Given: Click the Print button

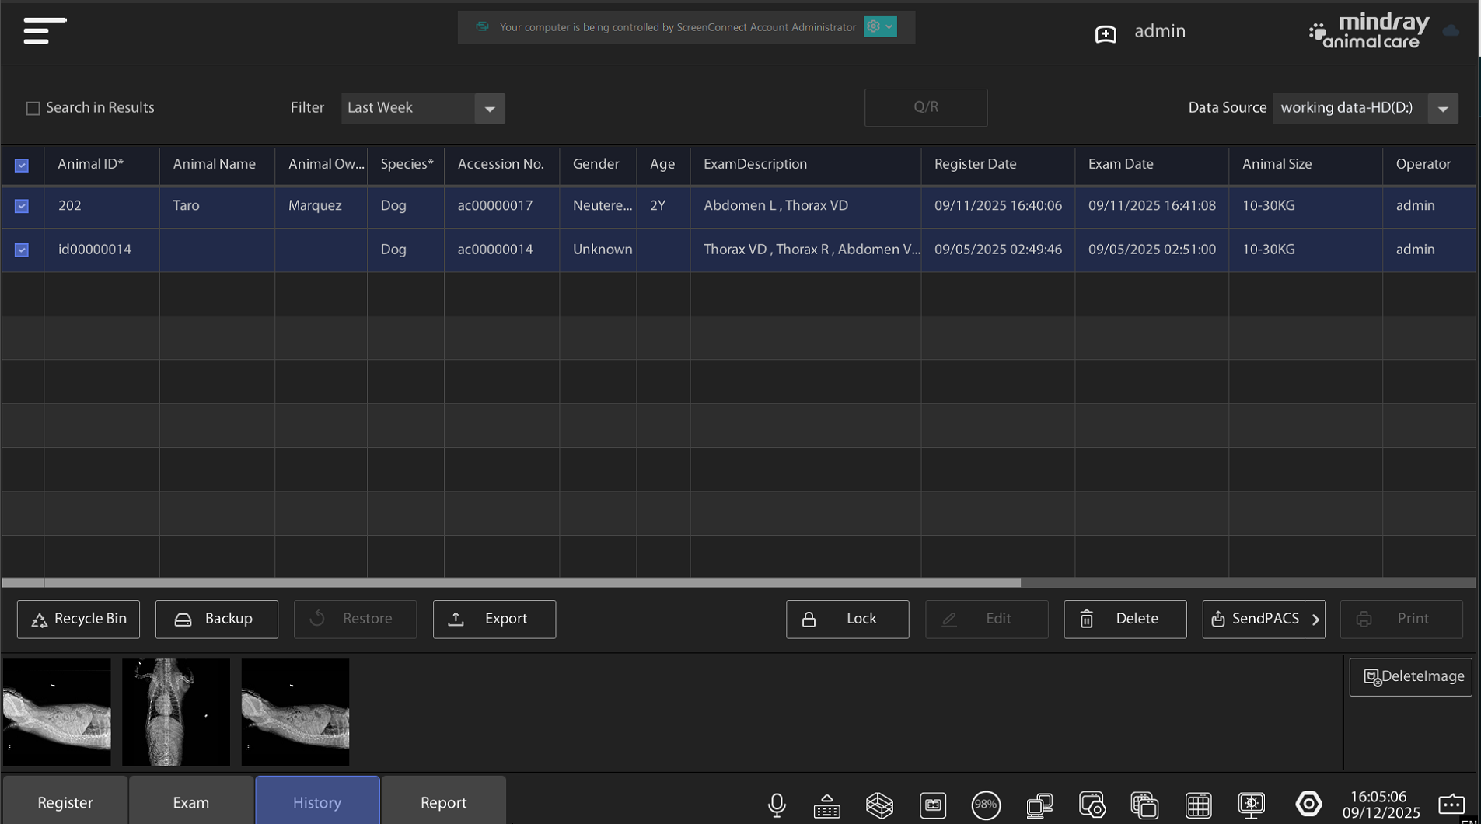Looking at the screenshot, I should tap(1402, 619).
